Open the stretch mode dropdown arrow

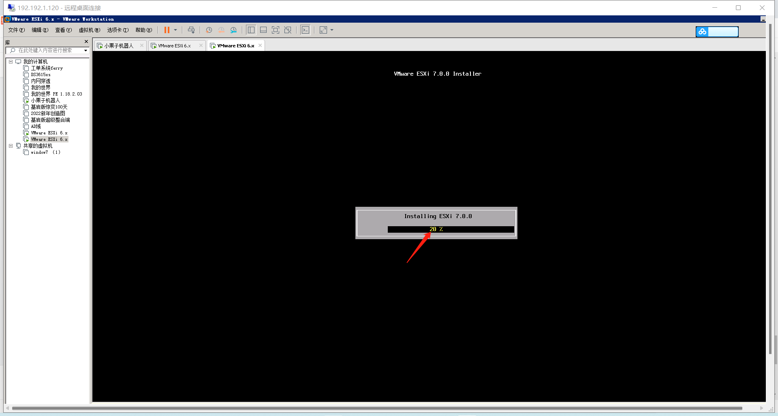click(x=332, y=30)
